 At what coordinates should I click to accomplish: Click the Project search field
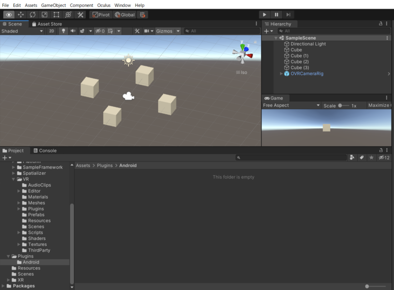(x=291, y=158)
